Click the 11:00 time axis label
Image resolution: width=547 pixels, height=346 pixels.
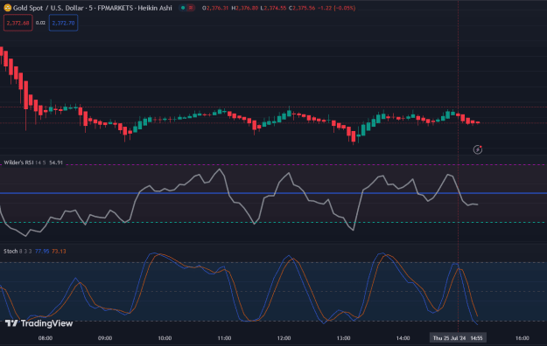[x=224, y=338]
